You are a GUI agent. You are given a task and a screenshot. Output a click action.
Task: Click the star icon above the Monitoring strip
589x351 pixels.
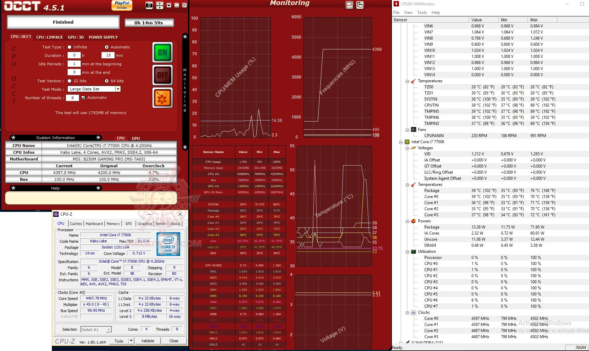pyautogui.click(x=185, y=36)
